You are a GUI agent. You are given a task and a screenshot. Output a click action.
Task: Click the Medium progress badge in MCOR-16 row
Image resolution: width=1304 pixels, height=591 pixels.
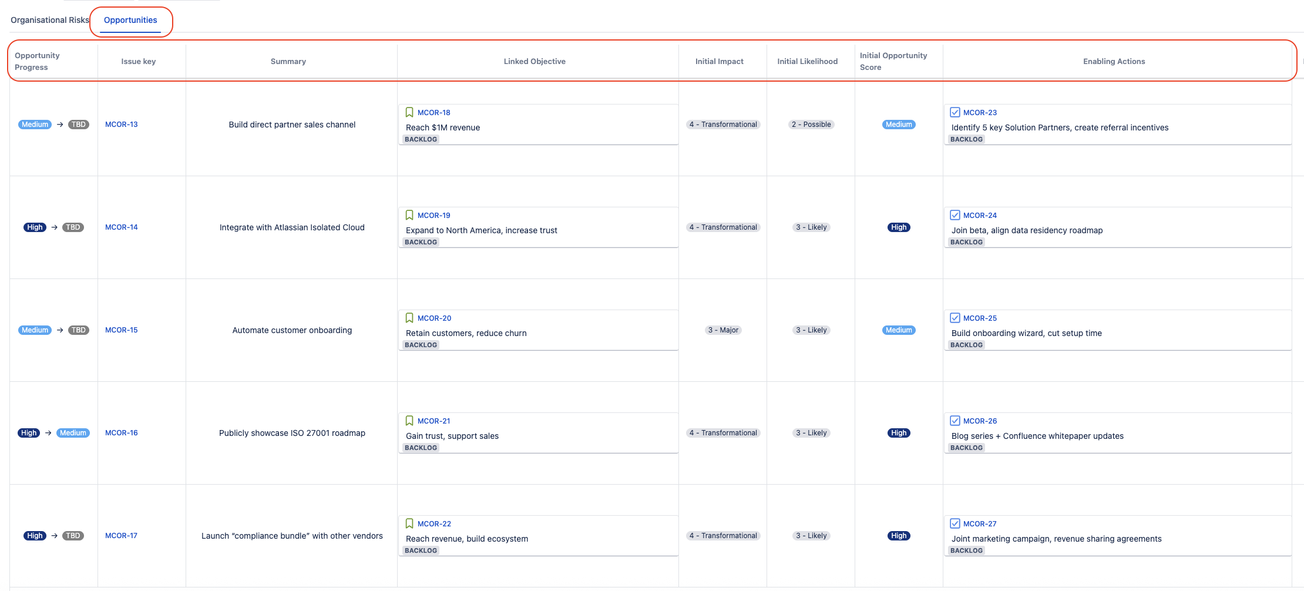tap(73, 433)
